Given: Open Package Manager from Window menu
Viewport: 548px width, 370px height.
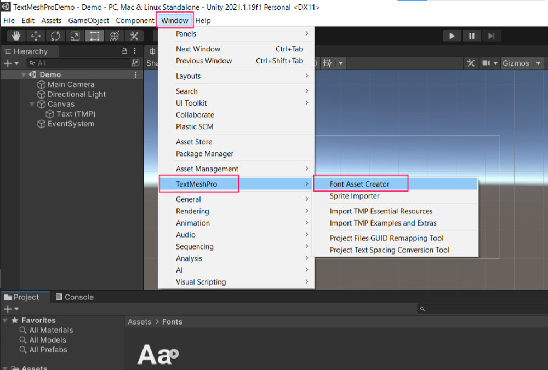Looking at the screenshot, I should 236,154.
